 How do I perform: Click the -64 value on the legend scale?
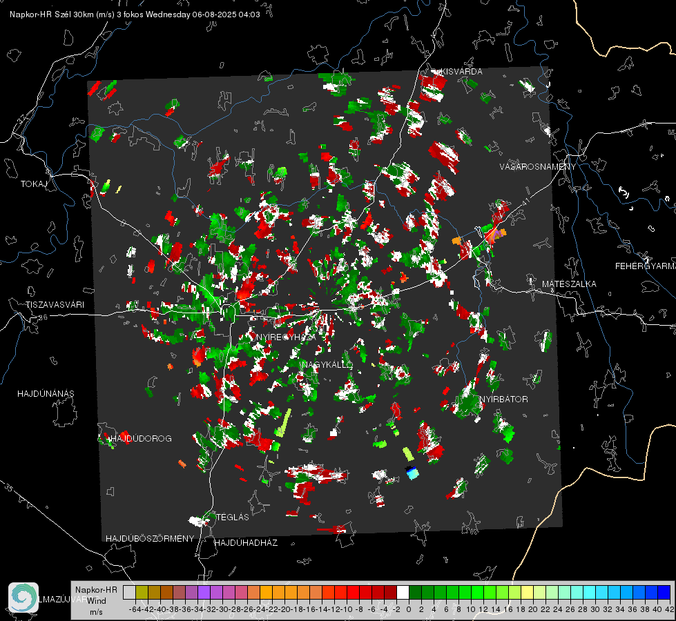(x=135, y=609)
